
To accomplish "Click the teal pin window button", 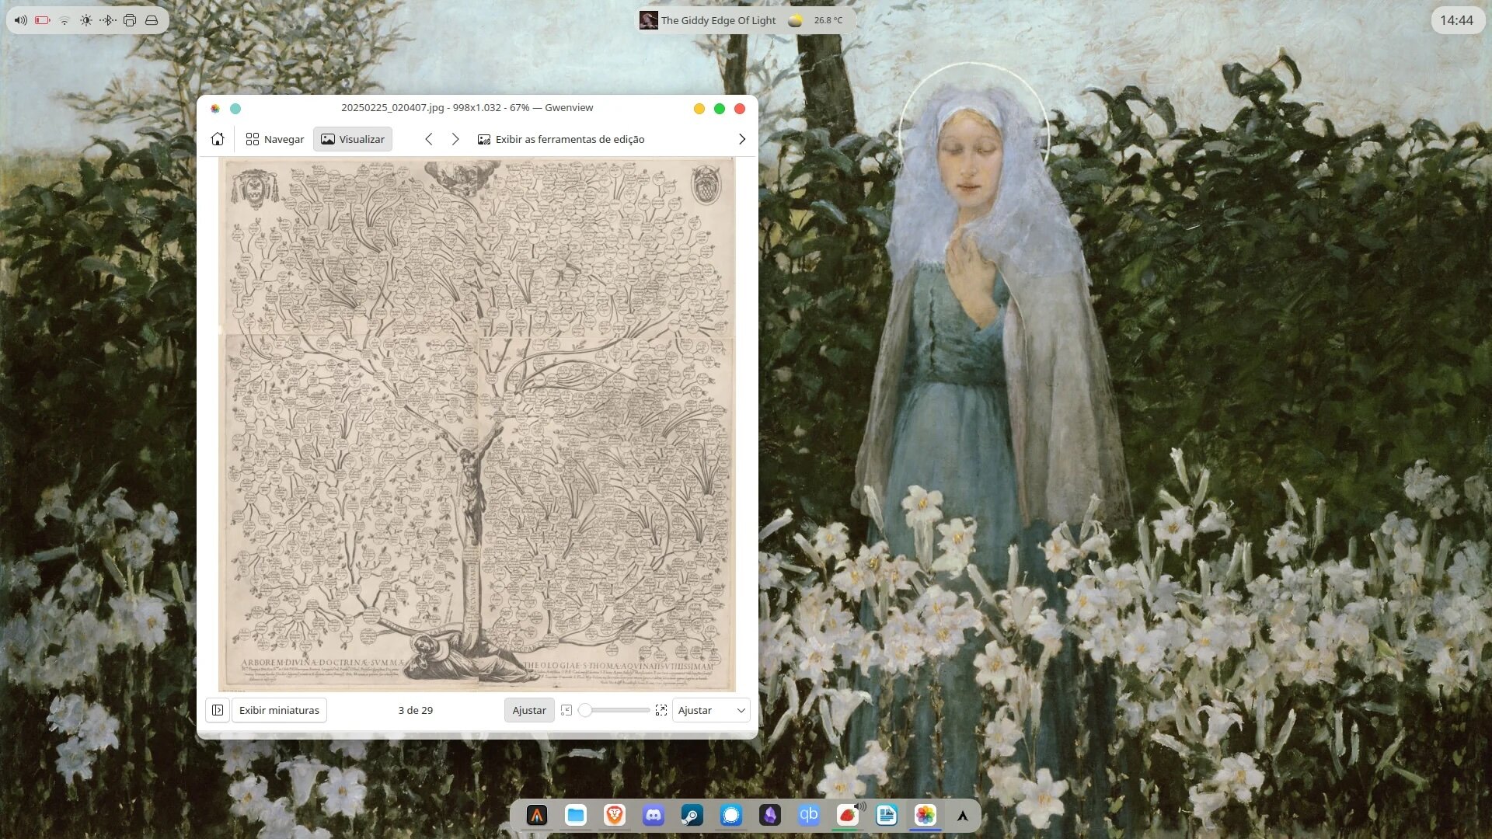I will point(235,109).
